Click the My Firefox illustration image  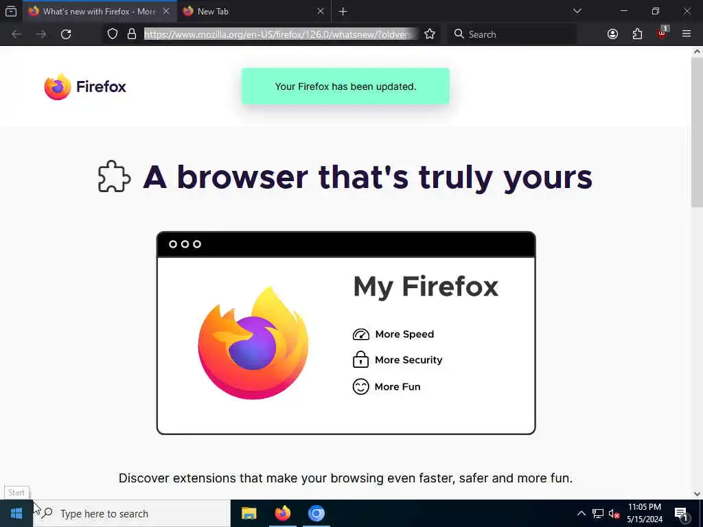tap(346, 333)
